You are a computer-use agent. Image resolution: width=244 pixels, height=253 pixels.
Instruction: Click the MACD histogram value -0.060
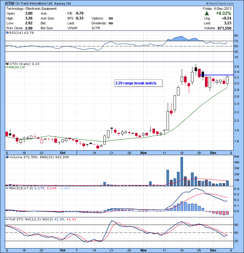(x=64, y=188)
